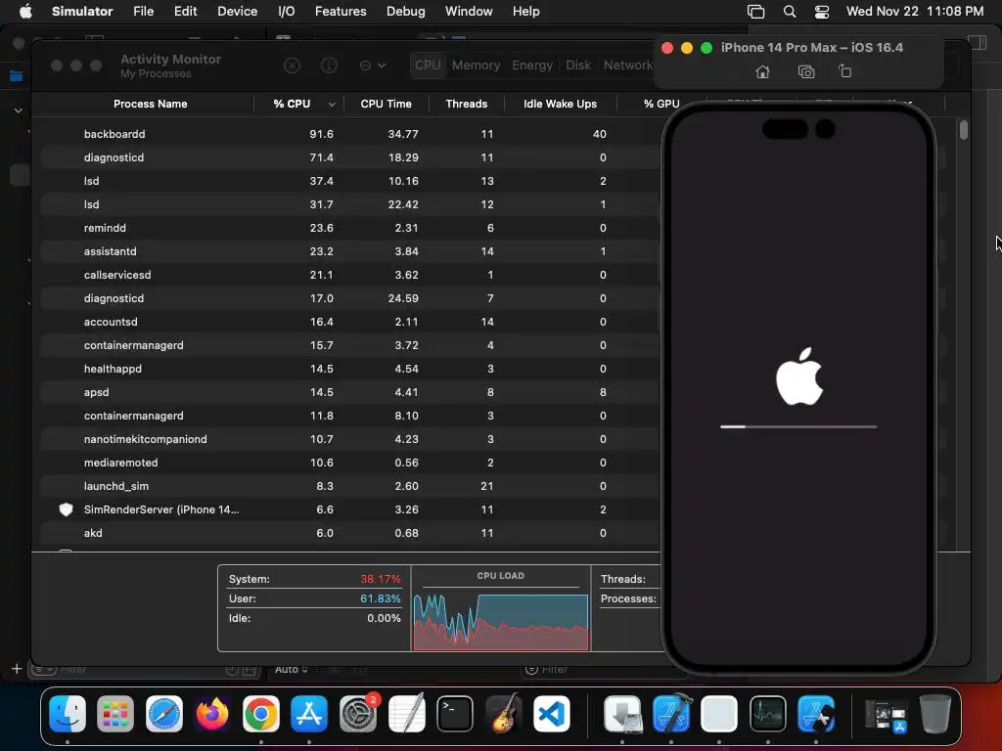Switch to Xcode in the Dock
Screen dimensions: 1002x751
point(671,713)
